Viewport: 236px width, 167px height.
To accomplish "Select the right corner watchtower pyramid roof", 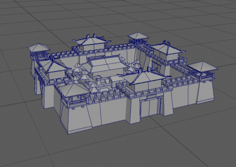I will [203, 66].
